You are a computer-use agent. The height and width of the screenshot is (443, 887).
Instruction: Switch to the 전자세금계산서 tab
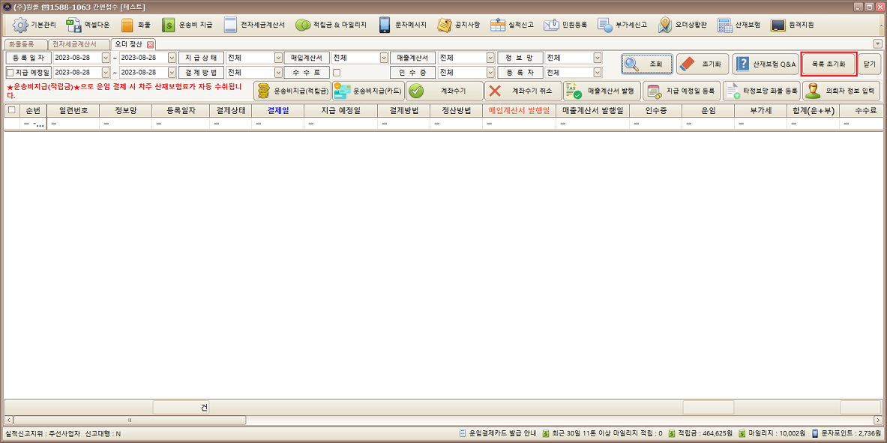coord(74,44)
